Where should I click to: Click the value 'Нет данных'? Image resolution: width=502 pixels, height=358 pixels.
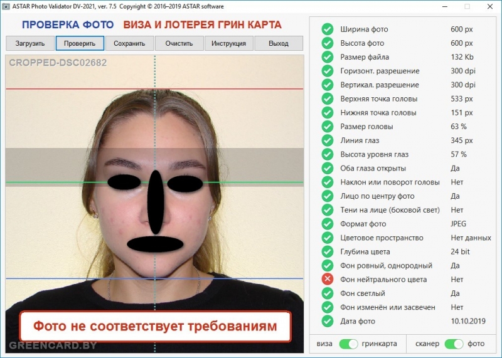(x=471, y=238)
